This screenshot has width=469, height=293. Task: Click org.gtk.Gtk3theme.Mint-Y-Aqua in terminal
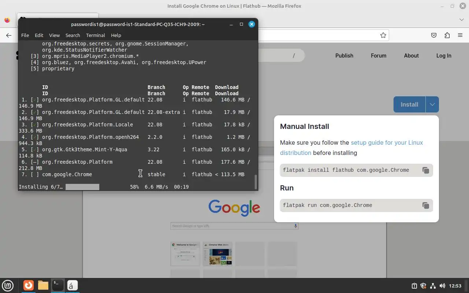85,149
